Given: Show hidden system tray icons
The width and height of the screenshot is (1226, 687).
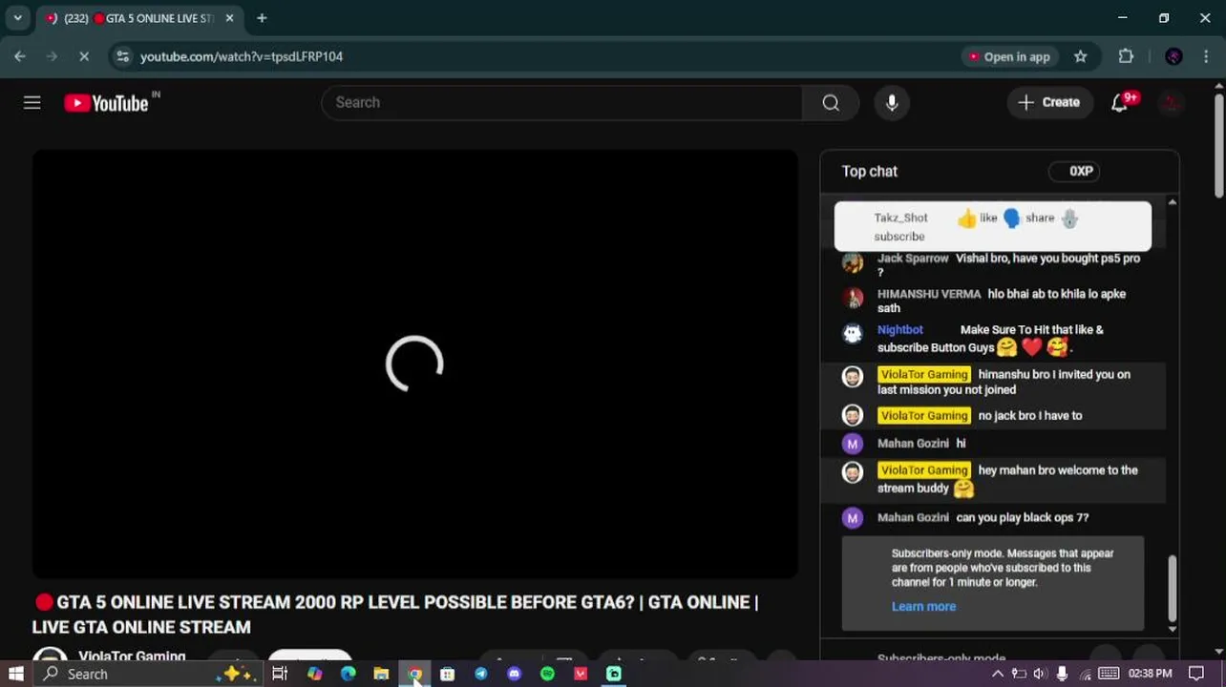Looking at the screenshot, I should pos(998,674).
